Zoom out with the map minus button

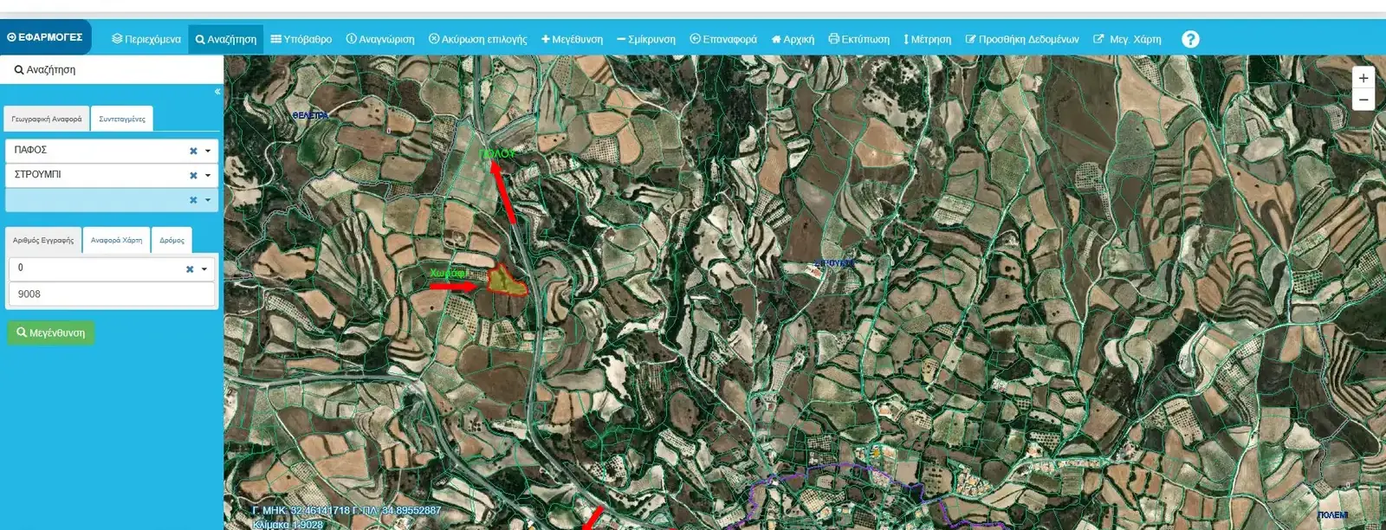[x=1363, y=100]
